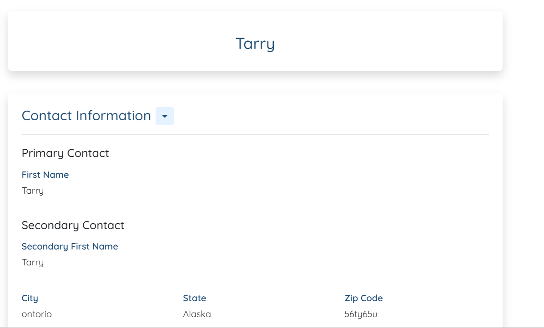Select the Primary Contact subheading
The height and width of the screenshot is (328, 544).
click(65, 153)
